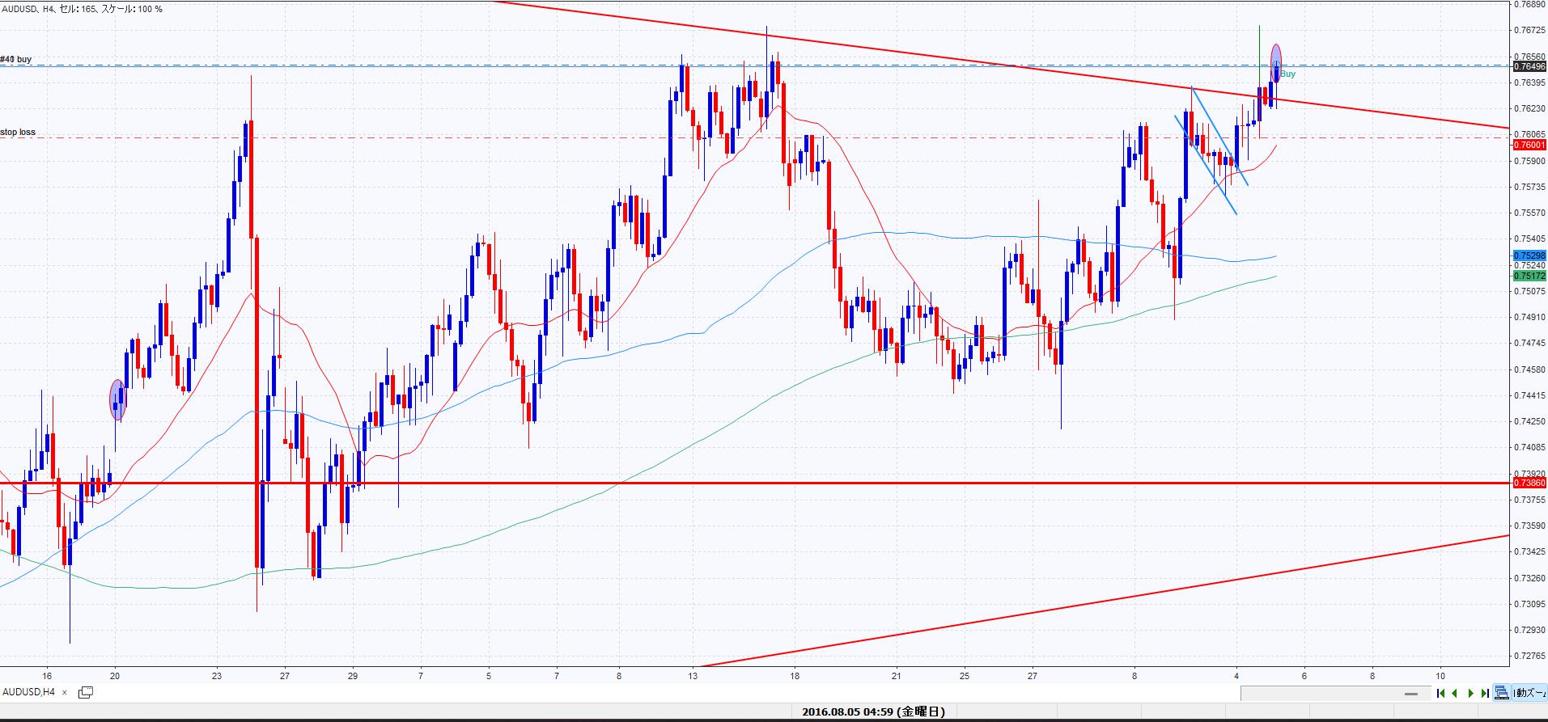
Task: Click the blue 0.75298 moving average tag
Action: pos(1529,255)
